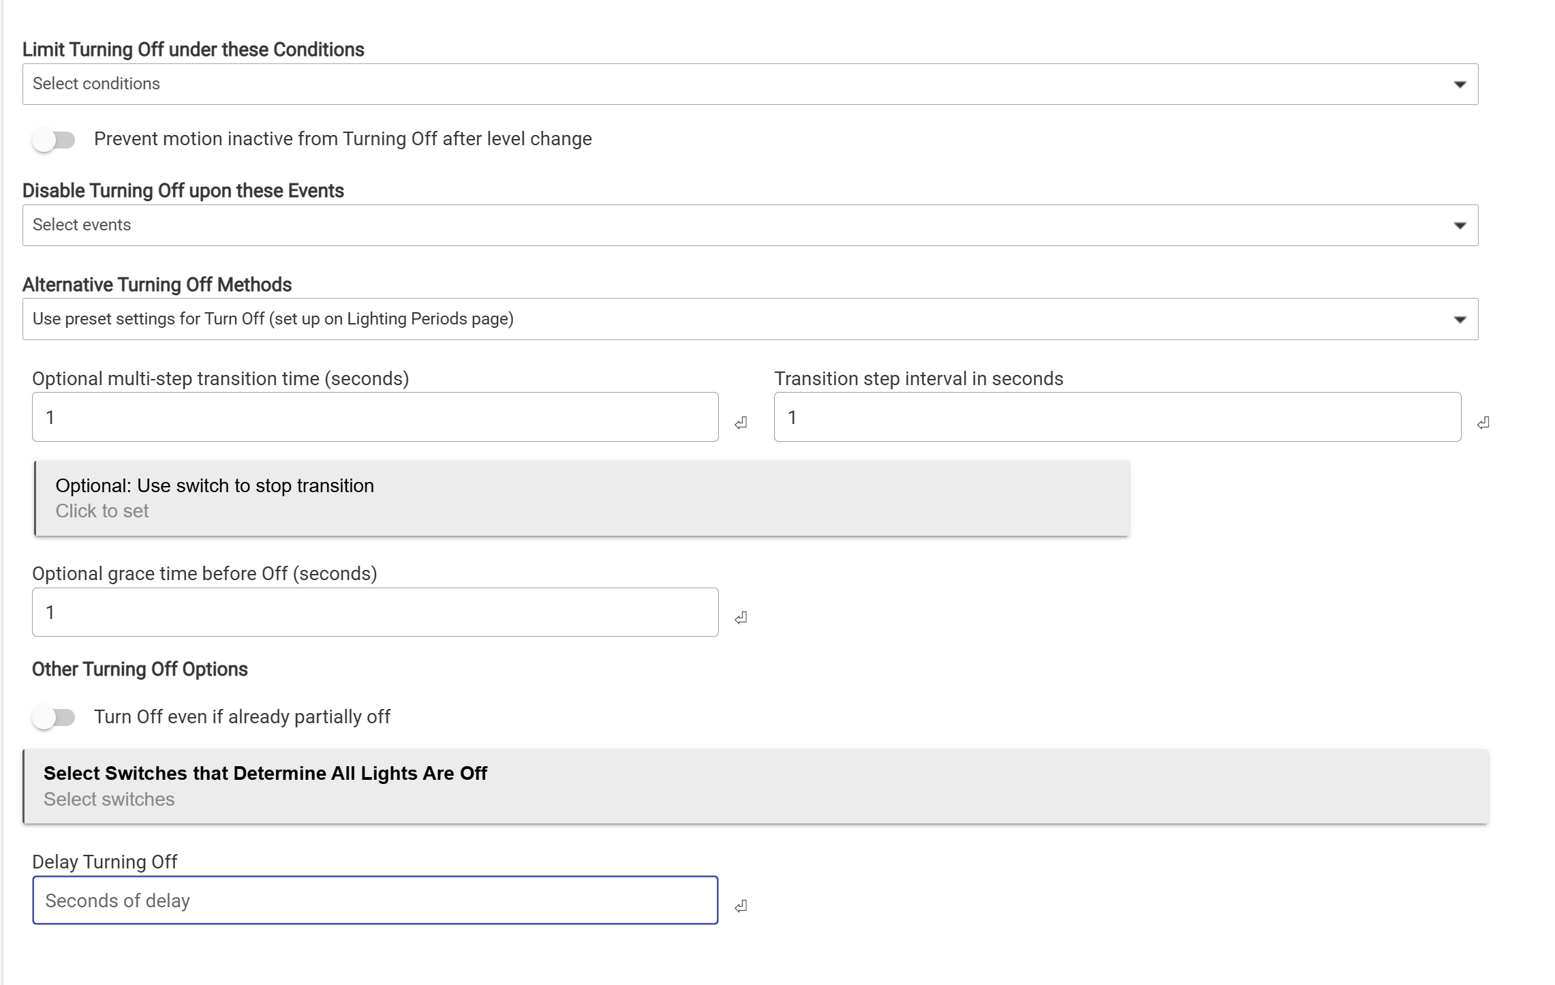
Task: Click enter icon beside multi-step transition time
Action: tap(741, 423)
